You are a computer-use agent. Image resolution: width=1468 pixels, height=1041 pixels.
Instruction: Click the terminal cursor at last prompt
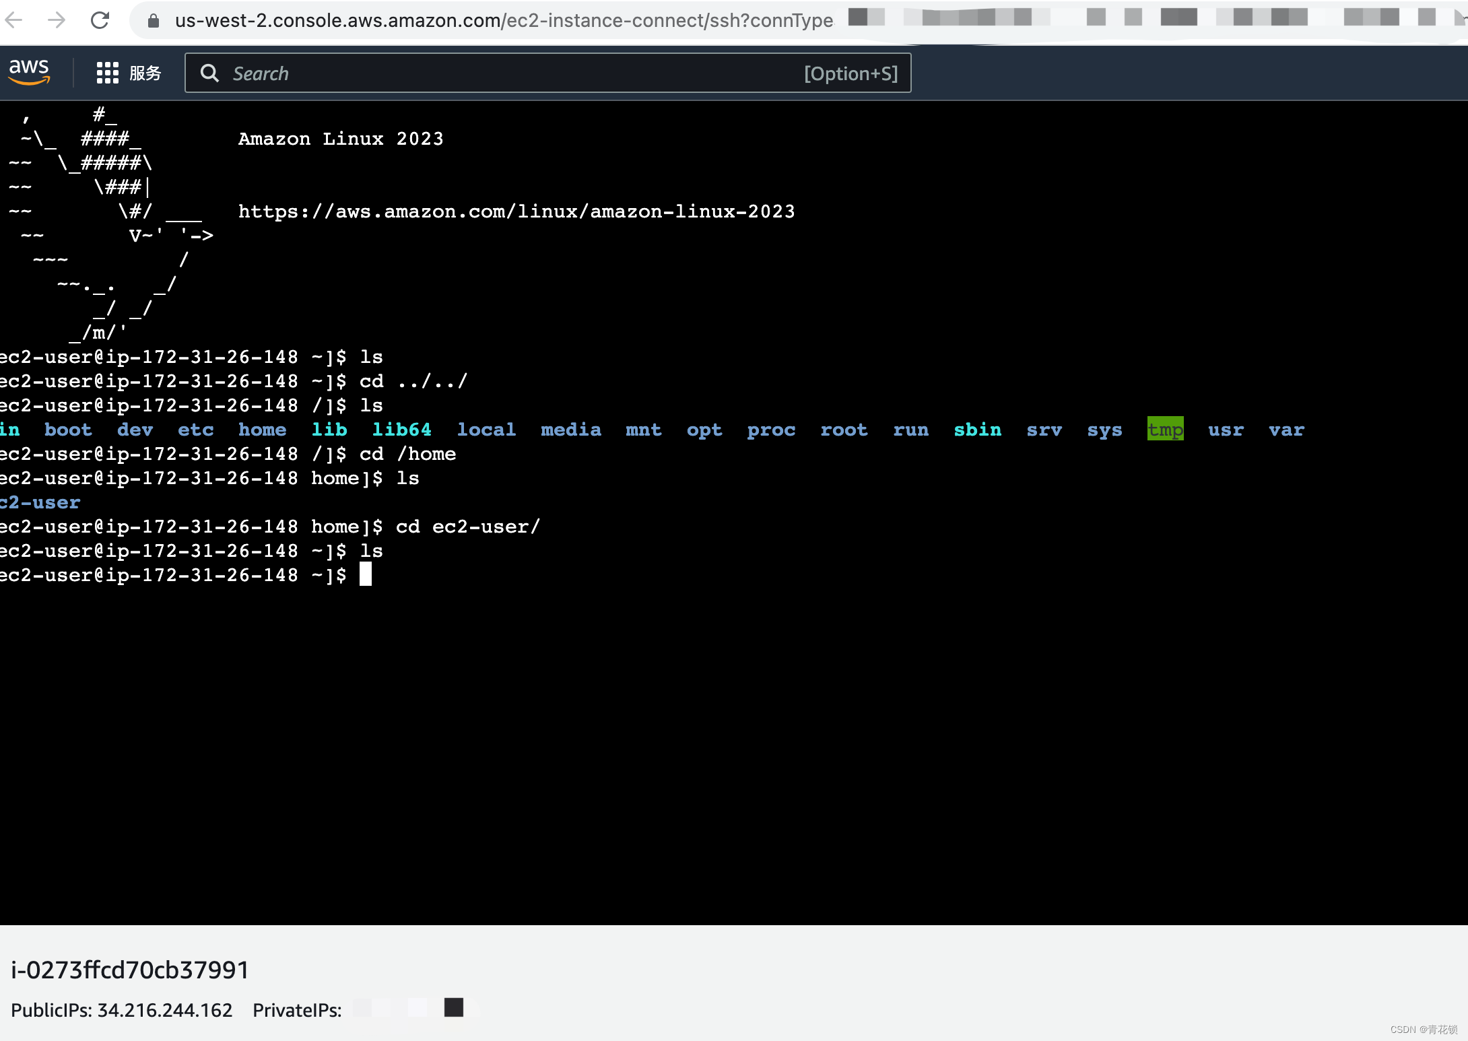(x=366, y=574)
